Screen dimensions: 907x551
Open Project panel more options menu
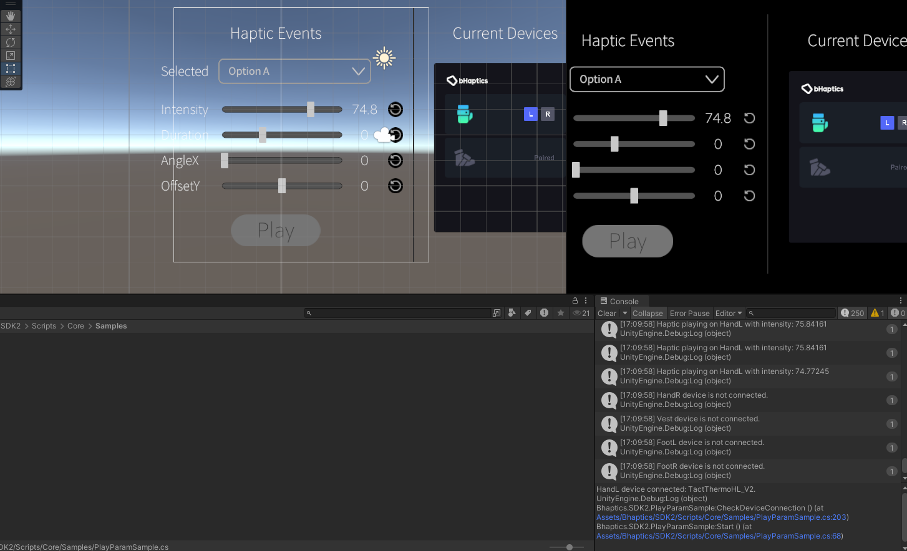(586, 300)
